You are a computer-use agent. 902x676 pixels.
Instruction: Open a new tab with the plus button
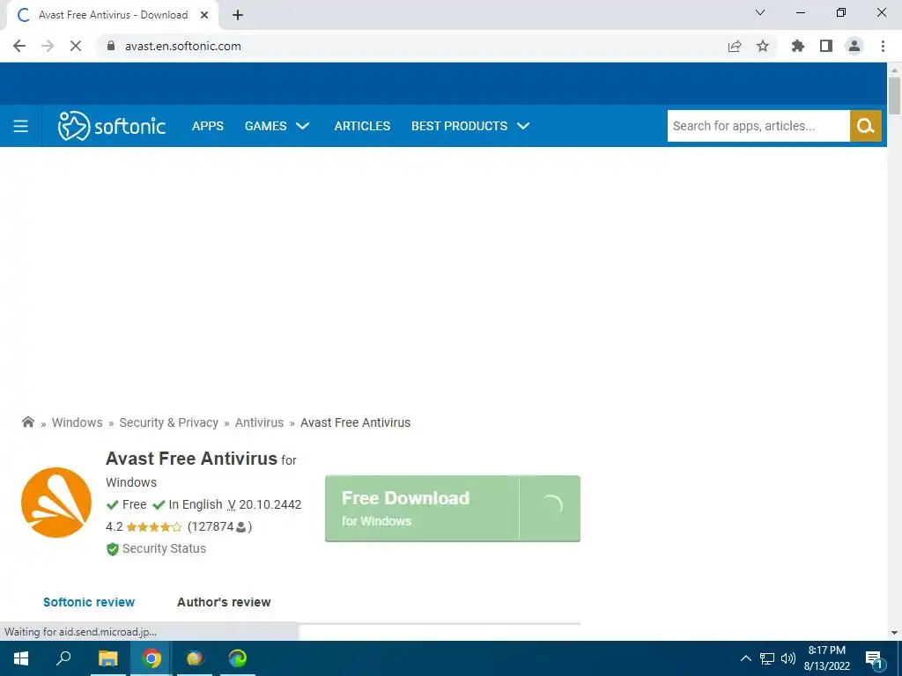(x=238, y=15)
